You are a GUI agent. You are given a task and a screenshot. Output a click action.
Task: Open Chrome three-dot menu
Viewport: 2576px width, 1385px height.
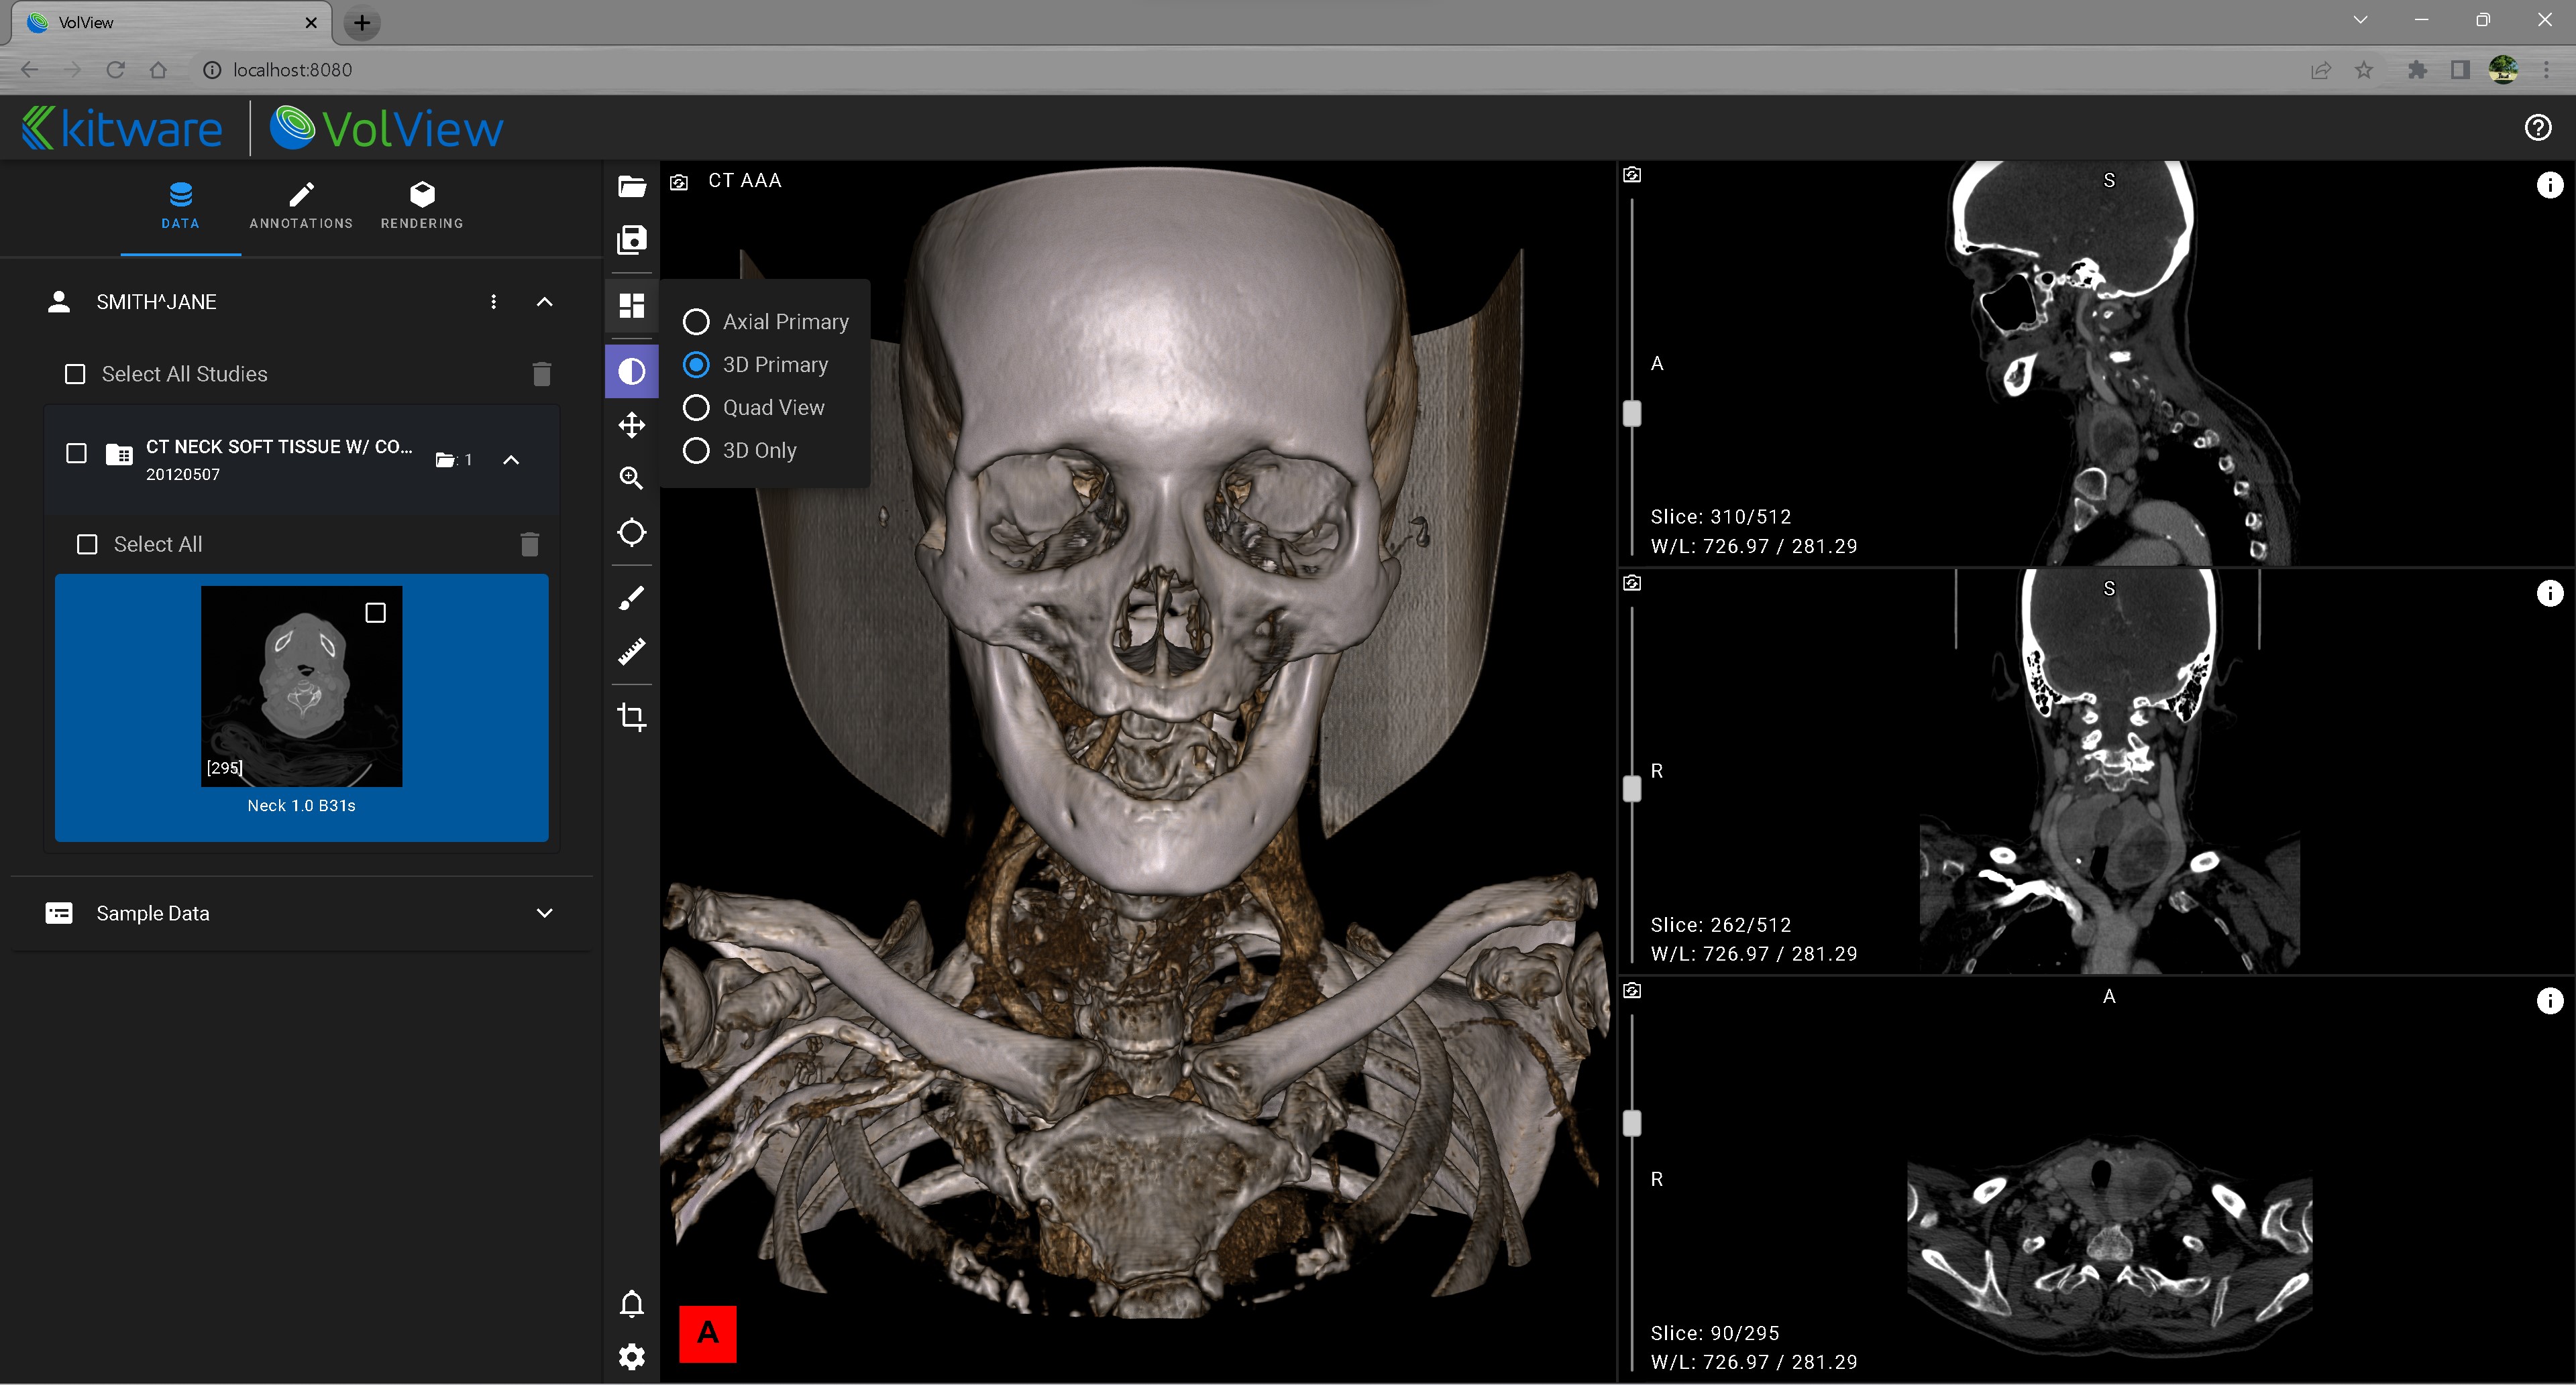pyautogui.click(x=2546, y=70)
